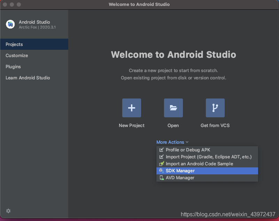Click the New Project label
This screenshot has width=279, height=221.
pos(132,125)
